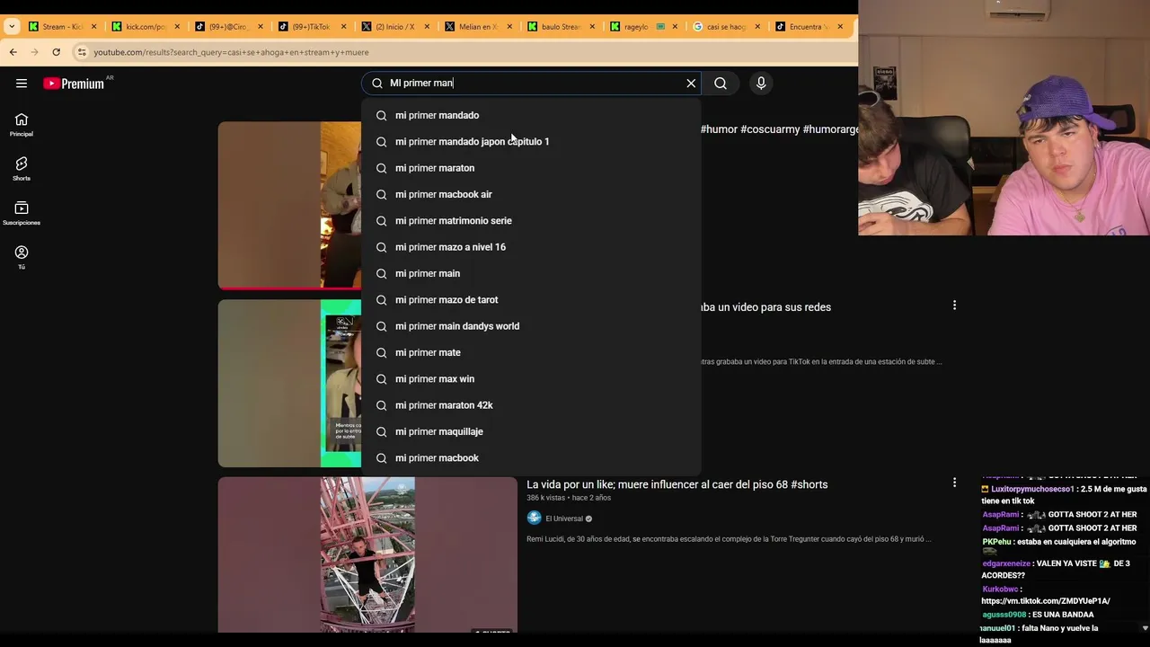Image resolution: width=1150 pixels, height=647 pixels.
Task: Select 'mi primer mazo de tarot'
Action: coord(531,299)
